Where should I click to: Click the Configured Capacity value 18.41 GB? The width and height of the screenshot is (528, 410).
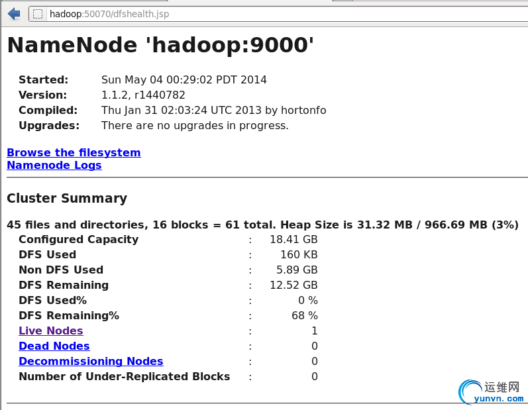click(x=293, y=239)
